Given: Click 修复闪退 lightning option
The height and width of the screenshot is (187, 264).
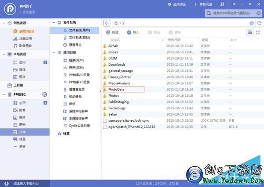Looking at the screenshot, I should (203, 4).
